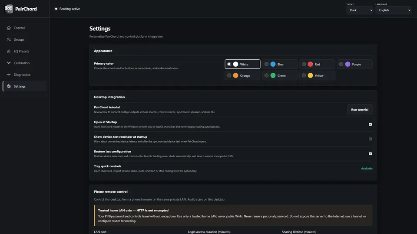Open EQ Presets from the sidebar

(x=25, y=51)
